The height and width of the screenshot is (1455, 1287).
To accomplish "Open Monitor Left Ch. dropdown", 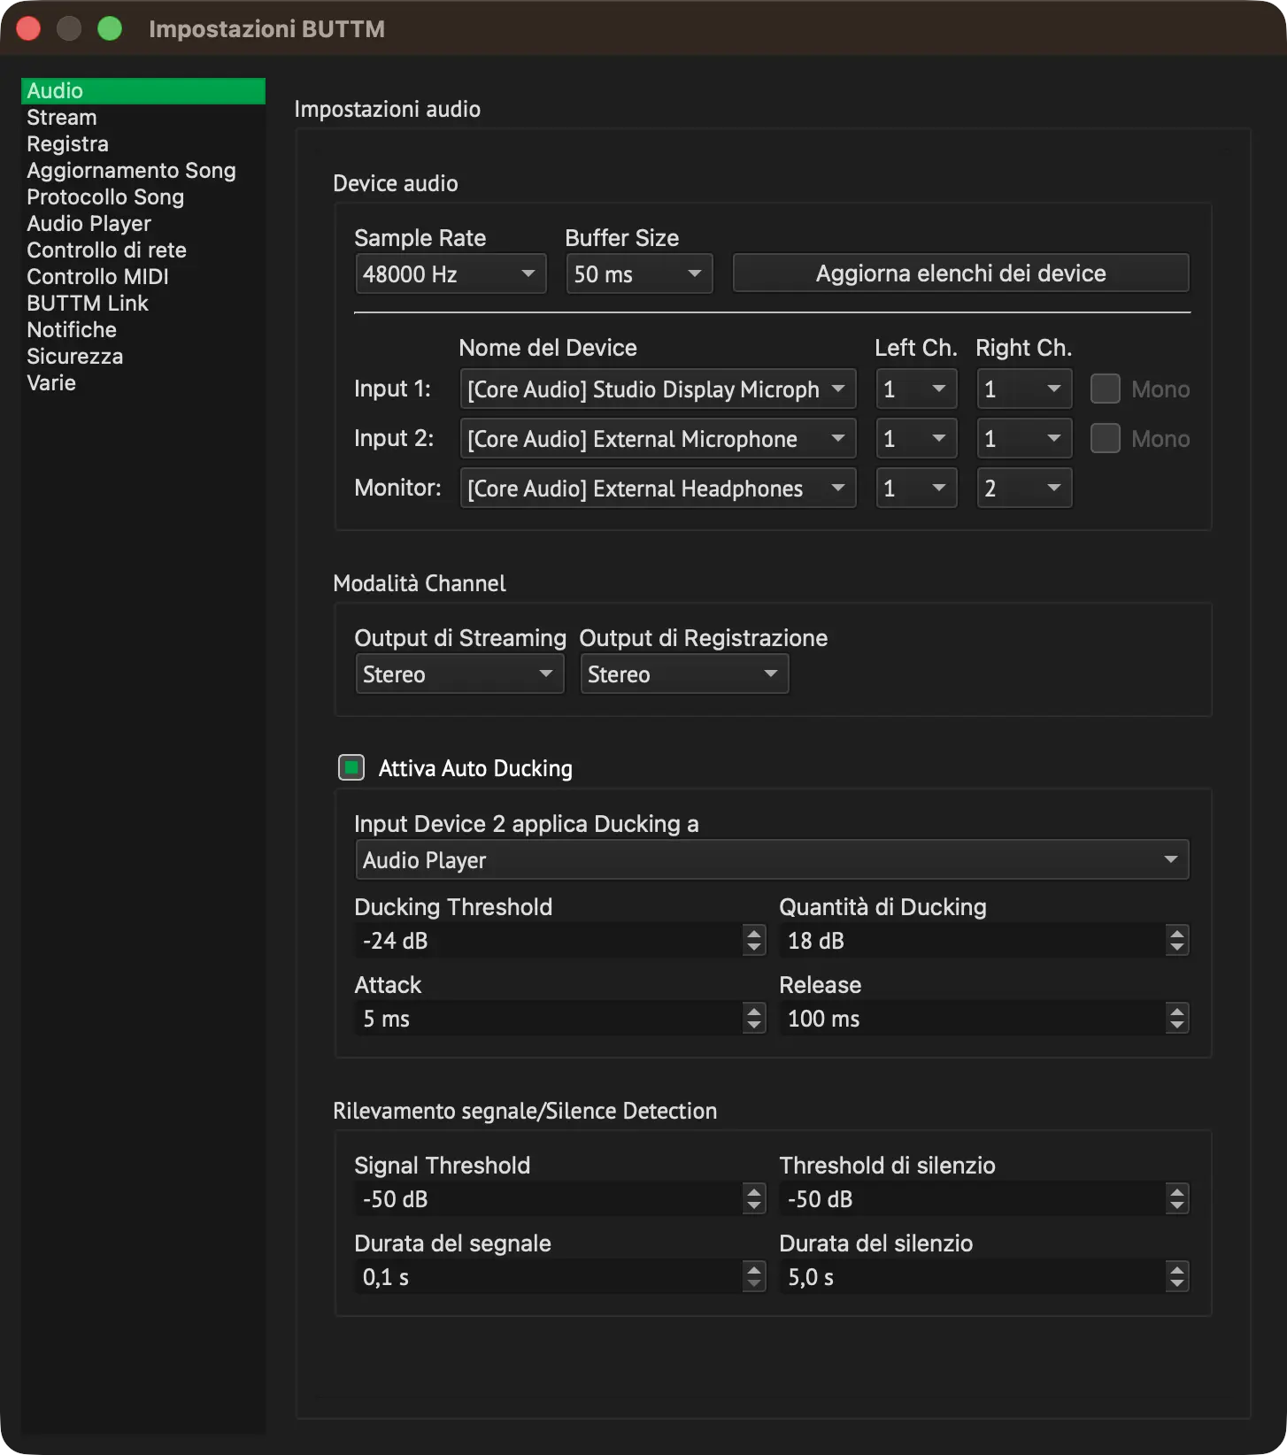I will 916,489.
